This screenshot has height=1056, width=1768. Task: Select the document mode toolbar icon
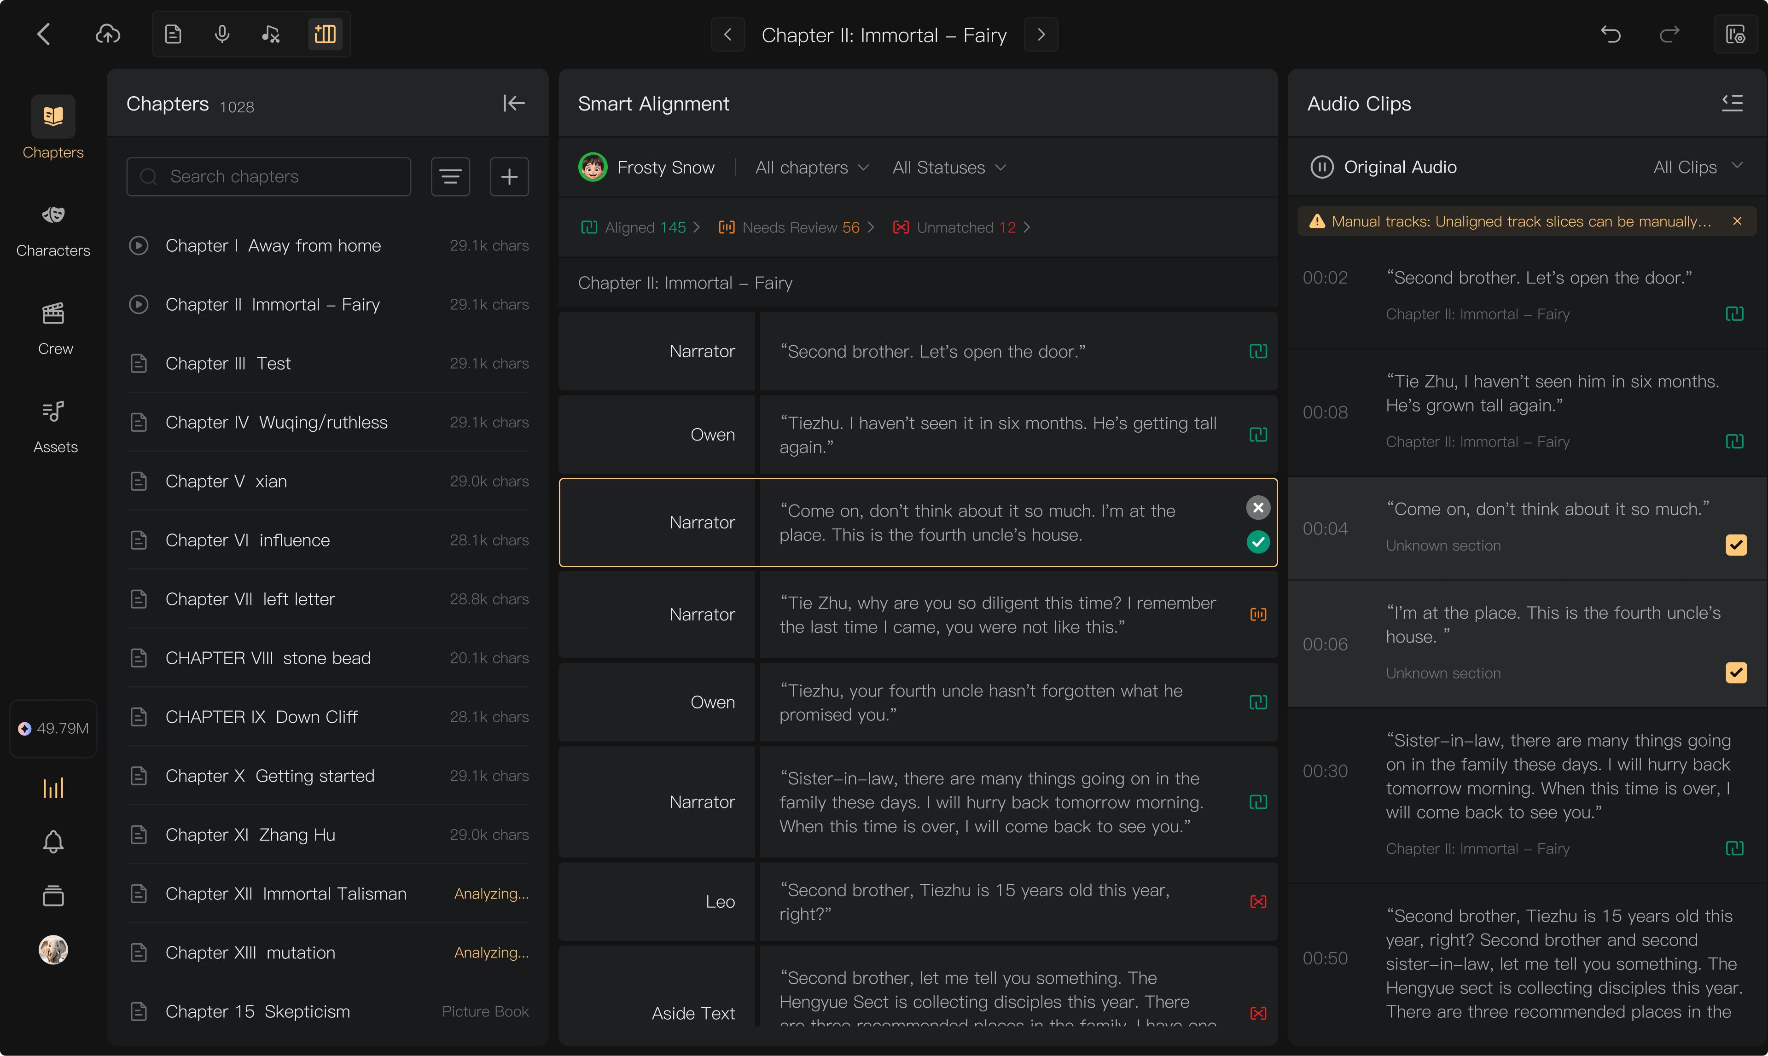click(173, 34)
